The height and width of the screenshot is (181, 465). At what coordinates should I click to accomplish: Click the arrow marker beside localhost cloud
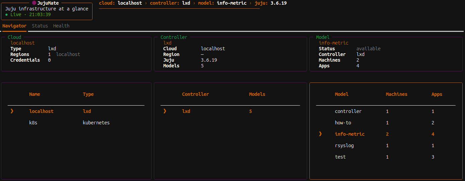12,111
